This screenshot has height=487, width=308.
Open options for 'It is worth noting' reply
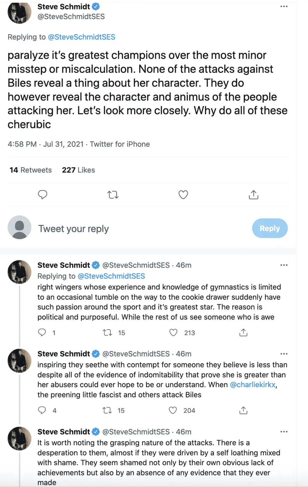pyautogui.click(x=284, y=432)
